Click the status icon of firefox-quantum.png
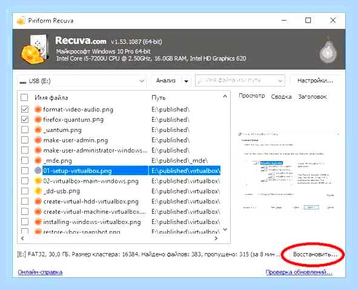The width and height of the screenshot is (358, 290). pyautogui.click(x=38, y=119)
